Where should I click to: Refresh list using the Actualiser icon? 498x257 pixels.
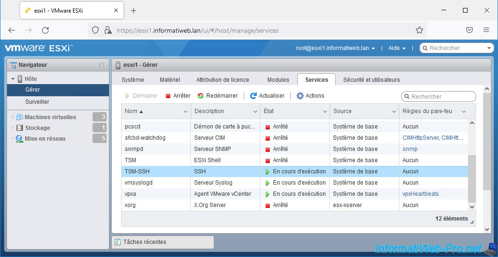[x=253, y=96]
